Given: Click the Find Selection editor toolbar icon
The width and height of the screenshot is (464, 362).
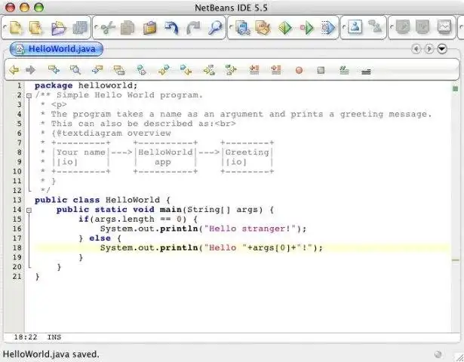Looking at the screenshot, I should pyautogui.click(x=54, y=70).
